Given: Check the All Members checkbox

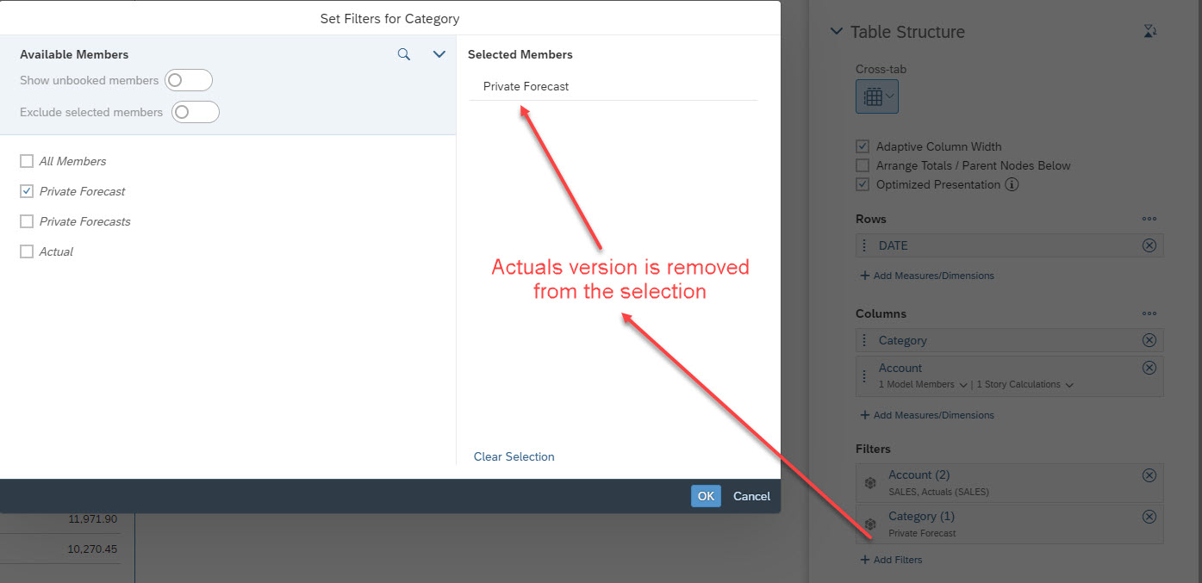Looking at the screenshot, I should (27, 161).
